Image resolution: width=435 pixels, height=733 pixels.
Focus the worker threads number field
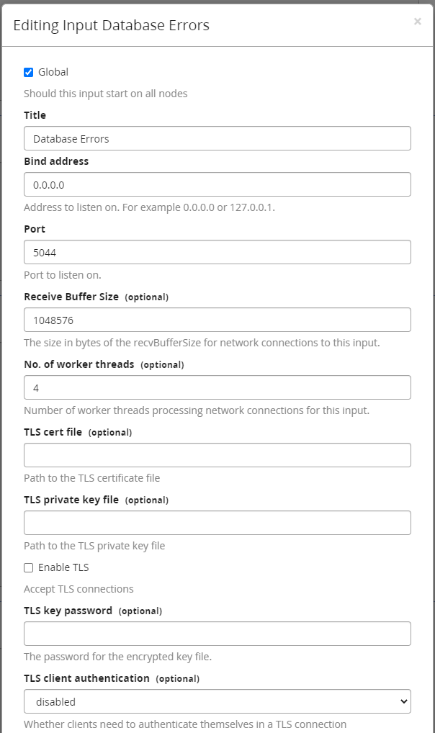click(217, 387)
